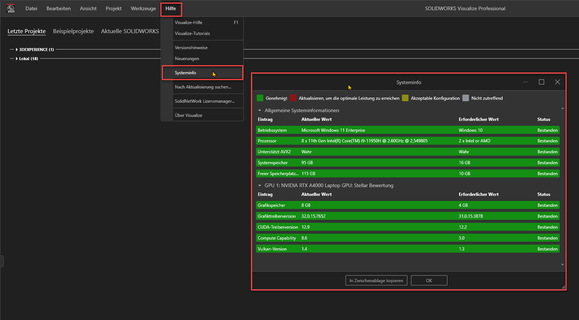Expand the 3DEXPERIENCE (1) group

click(x=17, y=50)
